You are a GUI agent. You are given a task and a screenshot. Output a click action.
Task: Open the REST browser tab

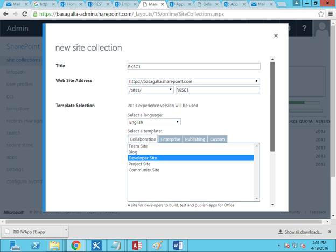pyautogui.click(x=99, y=4)
